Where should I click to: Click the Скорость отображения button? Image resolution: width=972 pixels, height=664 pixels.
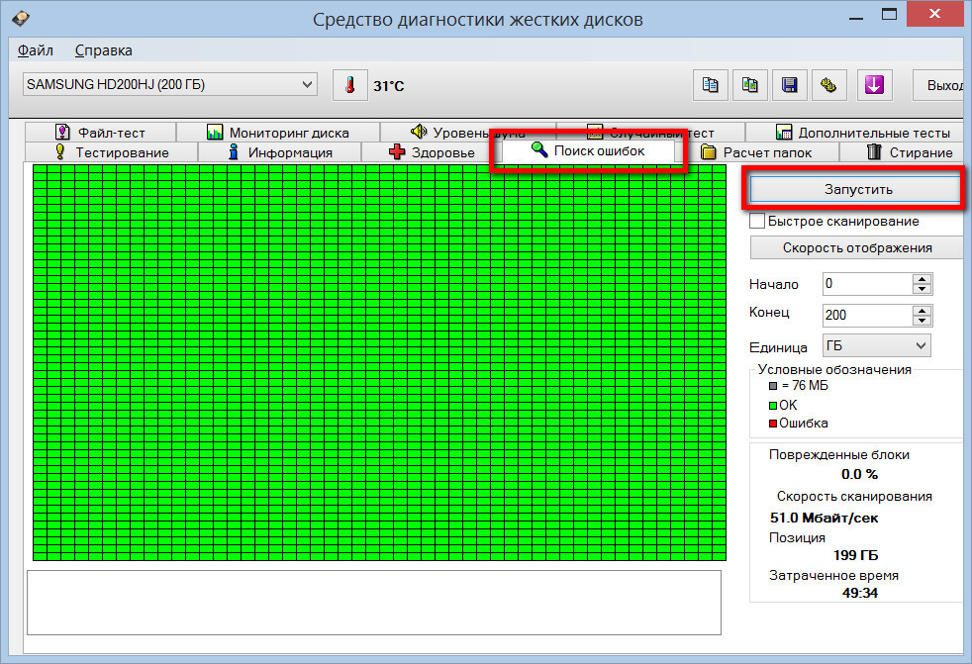(x=857, y=247)
